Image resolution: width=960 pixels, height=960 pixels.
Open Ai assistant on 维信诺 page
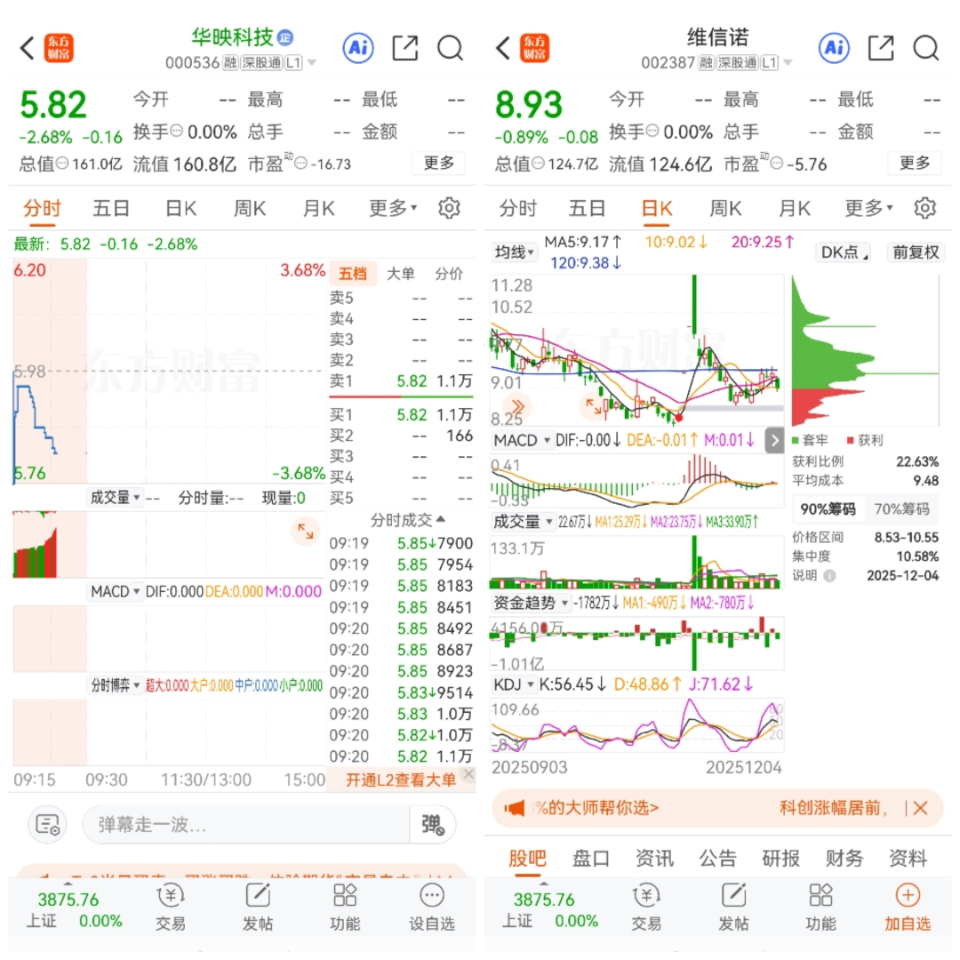click(834, 48)
